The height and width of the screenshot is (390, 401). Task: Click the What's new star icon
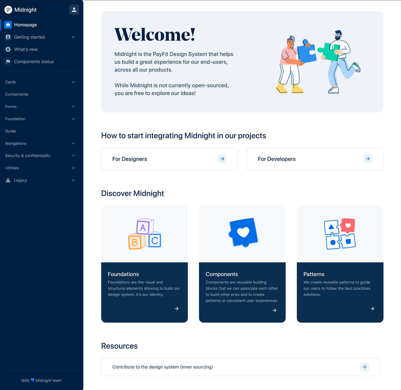[x=8, y=49]
